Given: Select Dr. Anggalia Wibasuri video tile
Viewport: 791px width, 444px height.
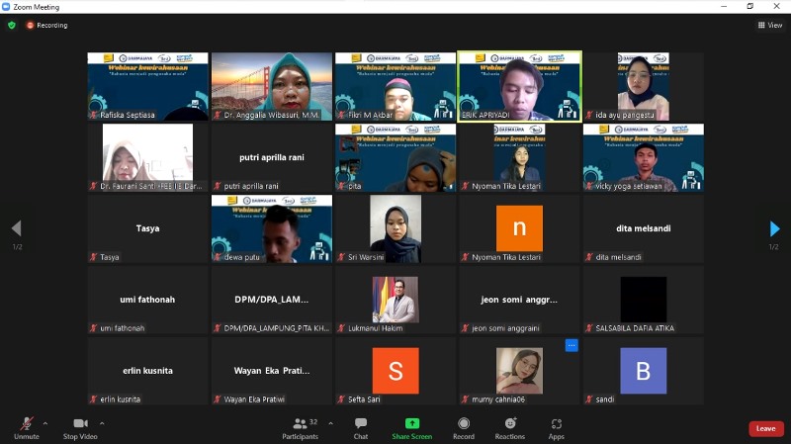Looking at the screenshot, I should point(272,86).
